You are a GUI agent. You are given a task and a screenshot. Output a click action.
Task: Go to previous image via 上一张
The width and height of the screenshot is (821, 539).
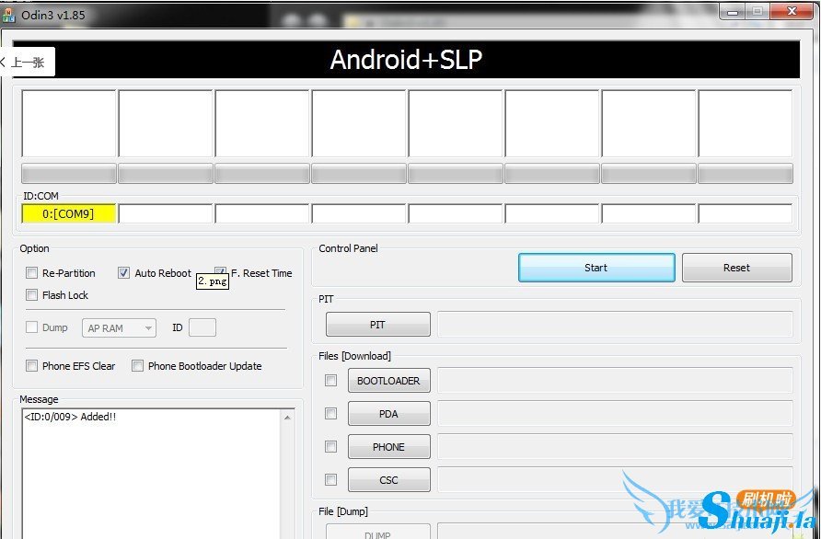(26, 63)
